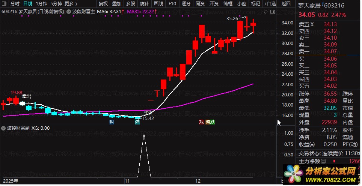Screen dimensions: 362x186
Task: Switch to 分时 intraday view
Action: (x=15, y=4)
